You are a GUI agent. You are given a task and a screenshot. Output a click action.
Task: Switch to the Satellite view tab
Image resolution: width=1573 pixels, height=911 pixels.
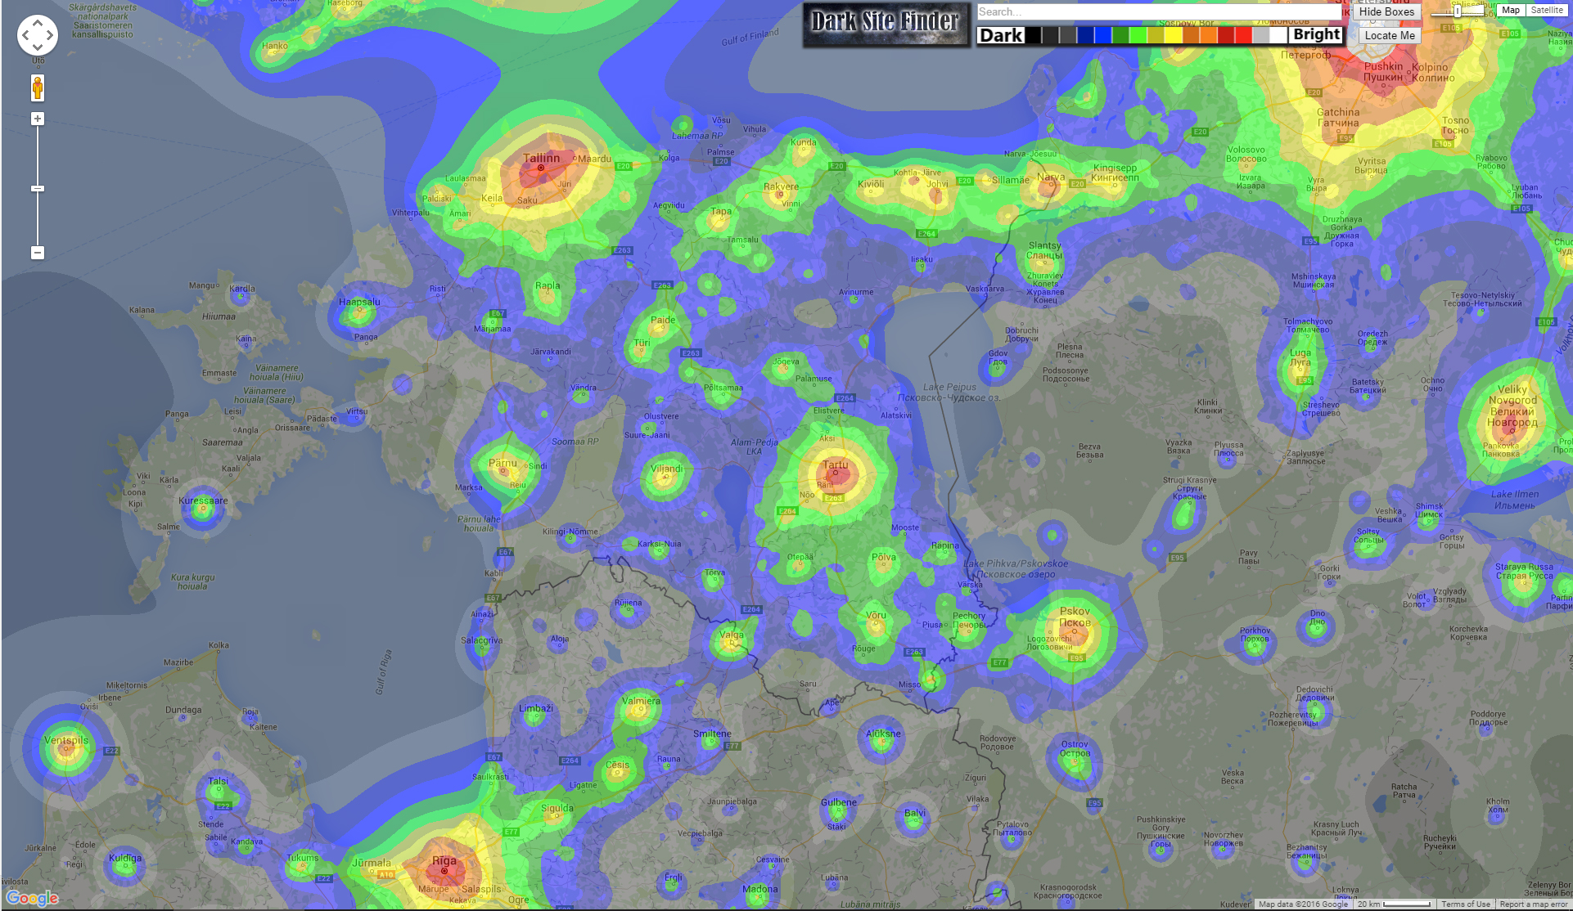tap(1547, 10)
